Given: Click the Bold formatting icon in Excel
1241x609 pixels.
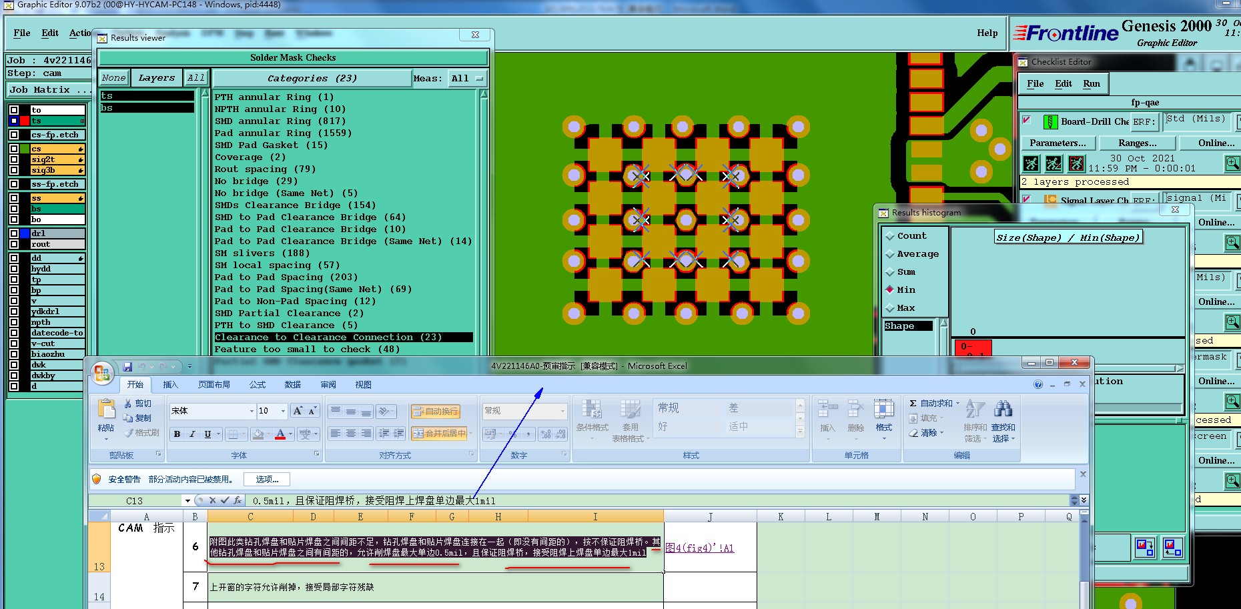Looking at the screenshot, I should pos(177,434).
